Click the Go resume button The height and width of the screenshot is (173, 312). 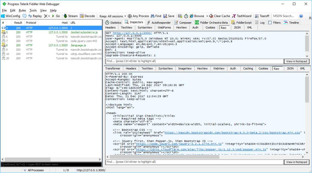(x=56, y=16)
